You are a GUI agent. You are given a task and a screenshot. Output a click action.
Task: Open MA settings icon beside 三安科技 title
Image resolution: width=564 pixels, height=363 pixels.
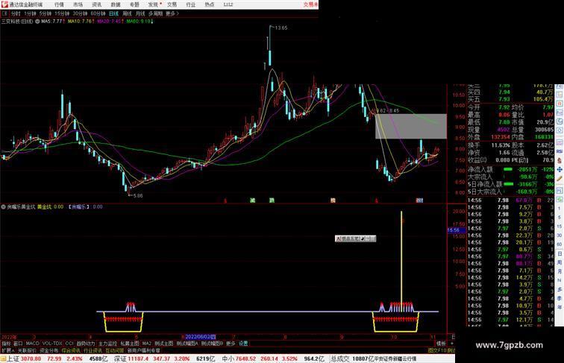tap(37, 22)
